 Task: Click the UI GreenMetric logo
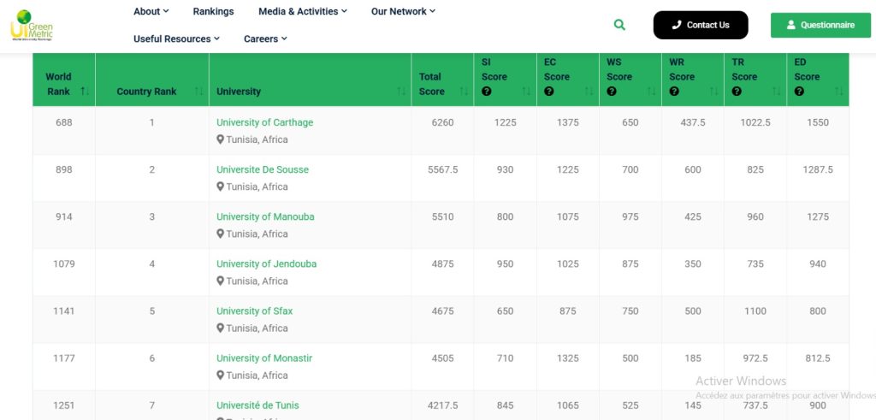(x=33, y=25)
